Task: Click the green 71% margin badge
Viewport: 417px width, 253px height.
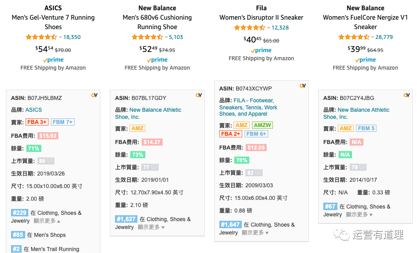Action: pos(33,148)
